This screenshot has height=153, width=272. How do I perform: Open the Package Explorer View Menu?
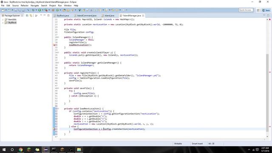41,15
